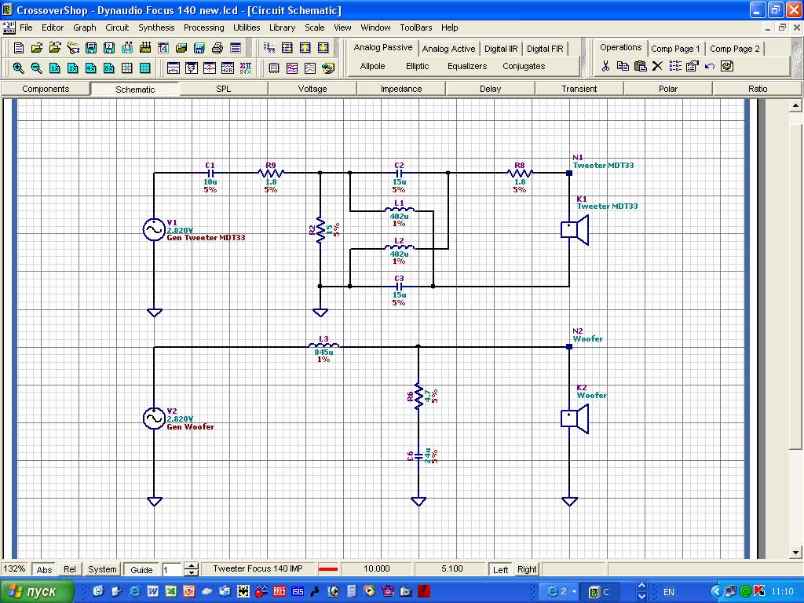Click the red line color swatch in status bar
Screen dimensions: 804x603
327,569
